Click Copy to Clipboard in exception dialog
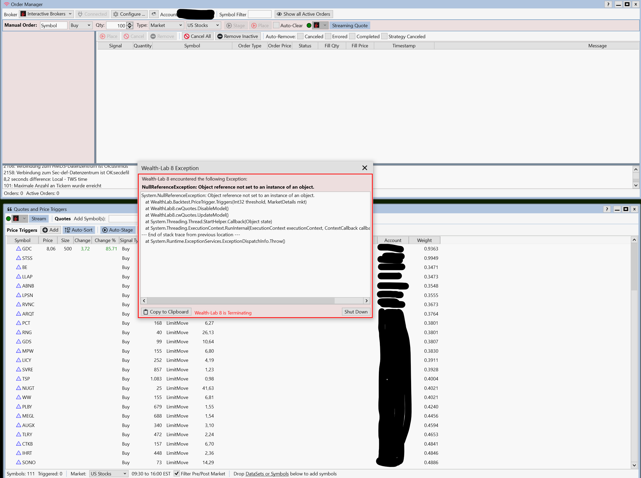This screenshot has height=478, width=641. (x=166, y=312)
